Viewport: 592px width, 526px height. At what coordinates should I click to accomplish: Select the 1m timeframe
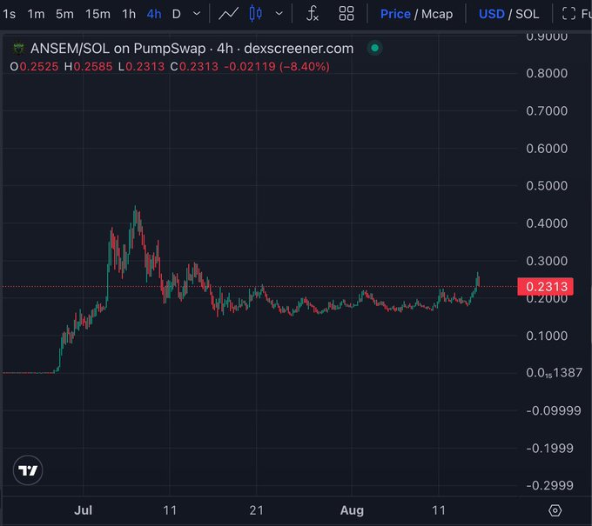36,14
